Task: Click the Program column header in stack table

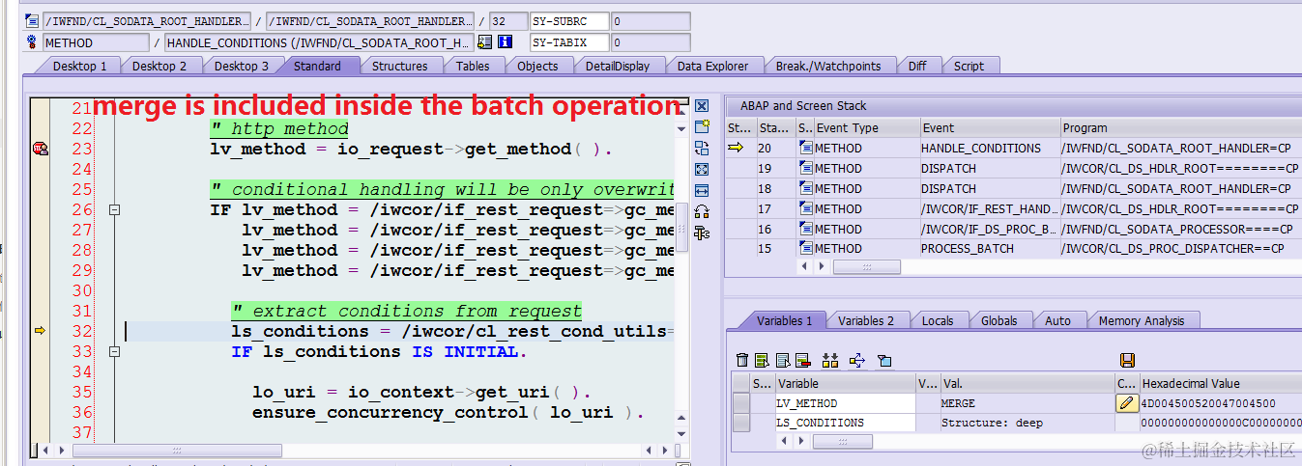Action: point(1180,127)
